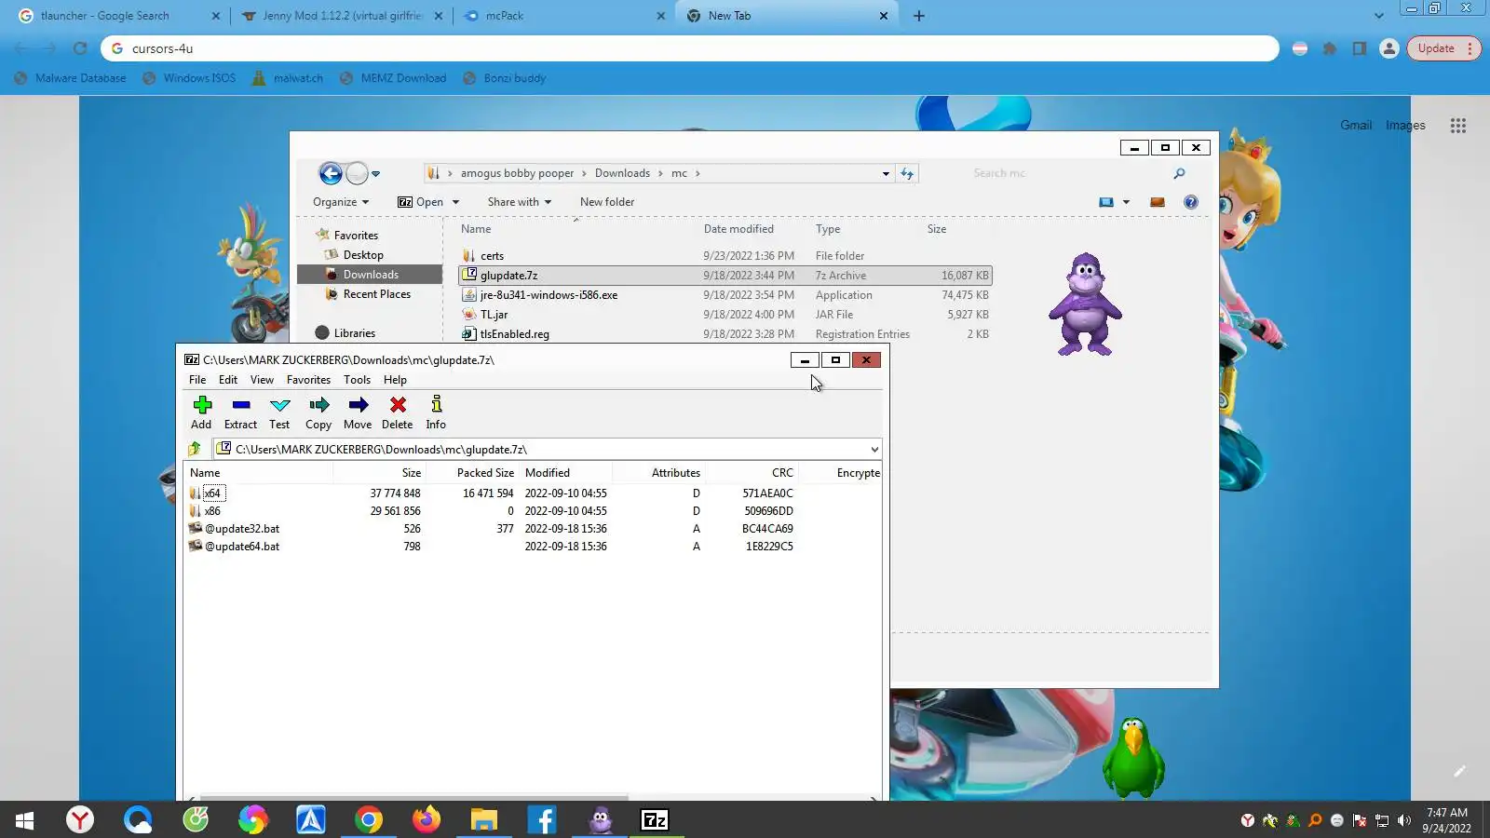Click the Add button in 7-Zip toolbar

pyautogui.click(x=201, y=412)
